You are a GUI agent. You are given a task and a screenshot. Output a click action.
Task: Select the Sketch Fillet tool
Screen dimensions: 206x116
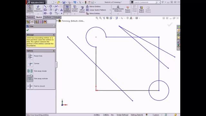(56, 13)
